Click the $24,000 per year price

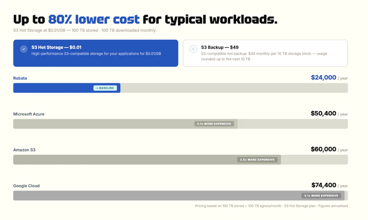click(x=329, y=78)
